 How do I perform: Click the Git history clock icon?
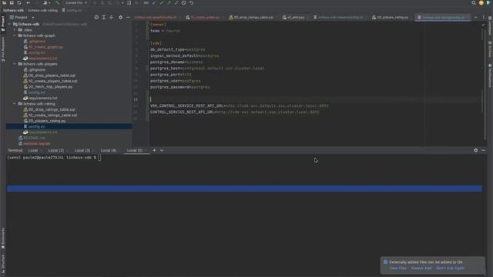[183, 3]
